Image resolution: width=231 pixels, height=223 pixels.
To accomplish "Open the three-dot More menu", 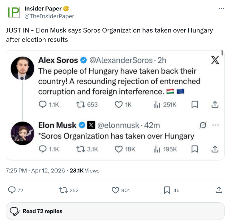I will click(x=221, y=8).
